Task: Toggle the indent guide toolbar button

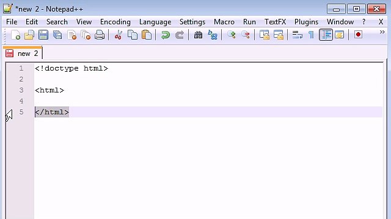Action: (326, 35)
